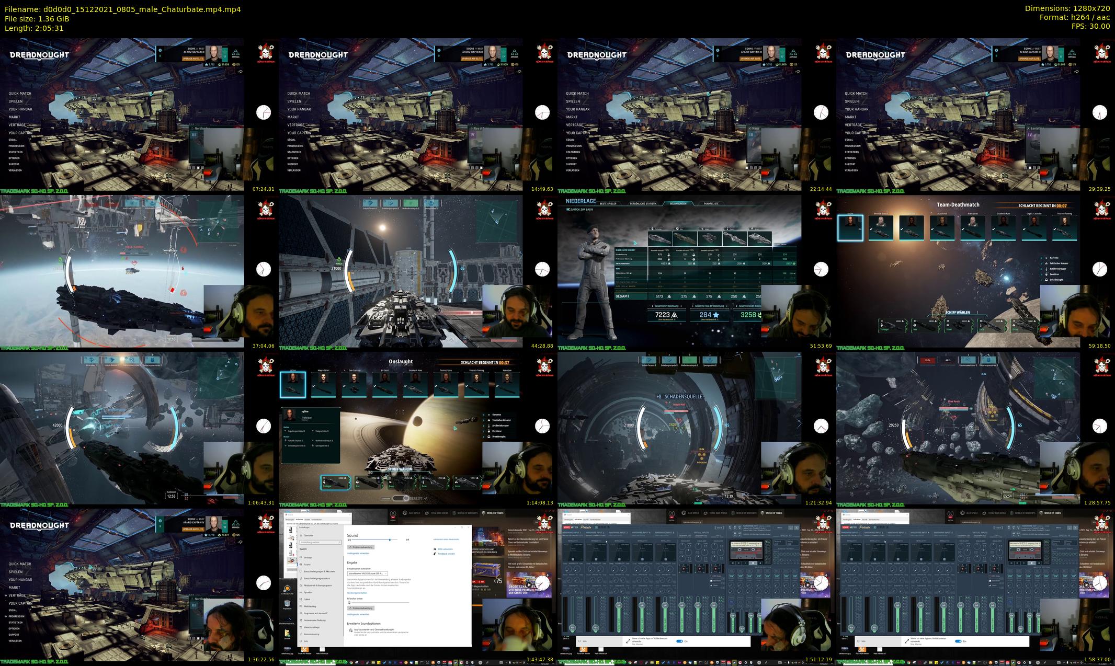This screenshot has width=1115, height=666.
Task: Toggle the 'Ein' switch in 1:58:37 frame
Action: 958,641
